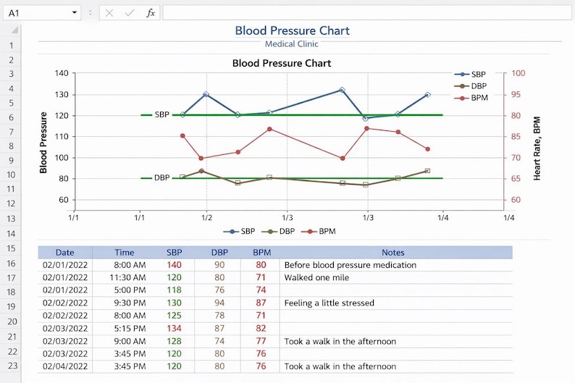Select the date cell 02/04/2022
Viewport: 575px width, 383px height.
(65, 366)
